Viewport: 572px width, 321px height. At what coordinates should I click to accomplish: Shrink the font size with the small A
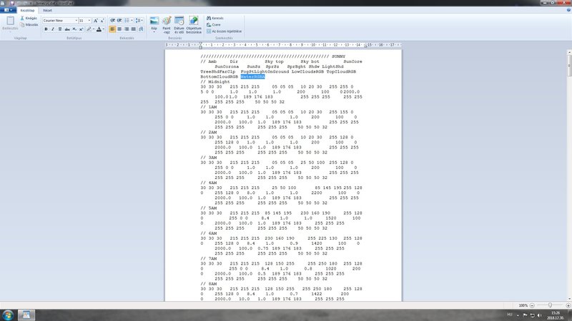click(x=102, y=21)
